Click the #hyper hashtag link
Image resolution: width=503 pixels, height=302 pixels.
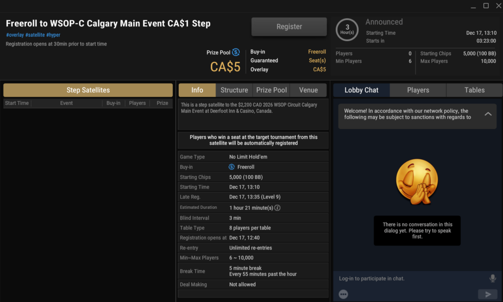click(54, 35)
